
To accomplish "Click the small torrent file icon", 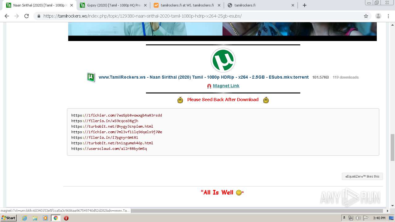I will [91, 77].
